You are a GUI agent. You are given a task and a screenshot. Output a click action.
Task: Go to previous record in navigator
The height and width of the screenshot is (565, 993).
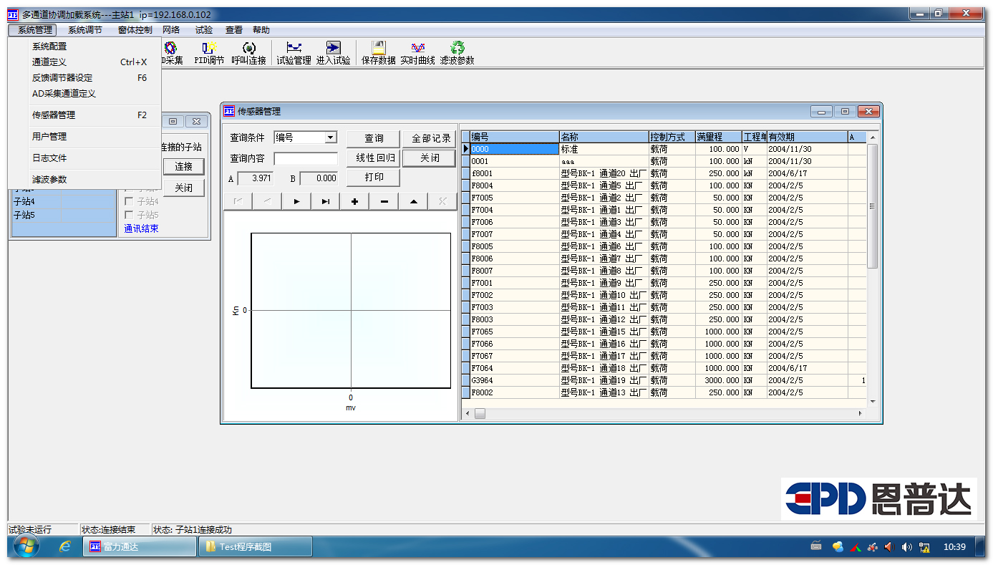coord(267,202)
